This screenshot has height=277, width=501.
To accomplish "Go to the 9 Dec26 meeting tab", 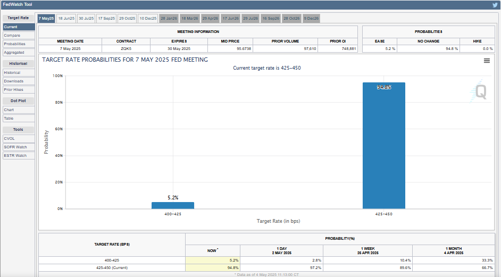I will pyautogui.click(x=311, y=19).
